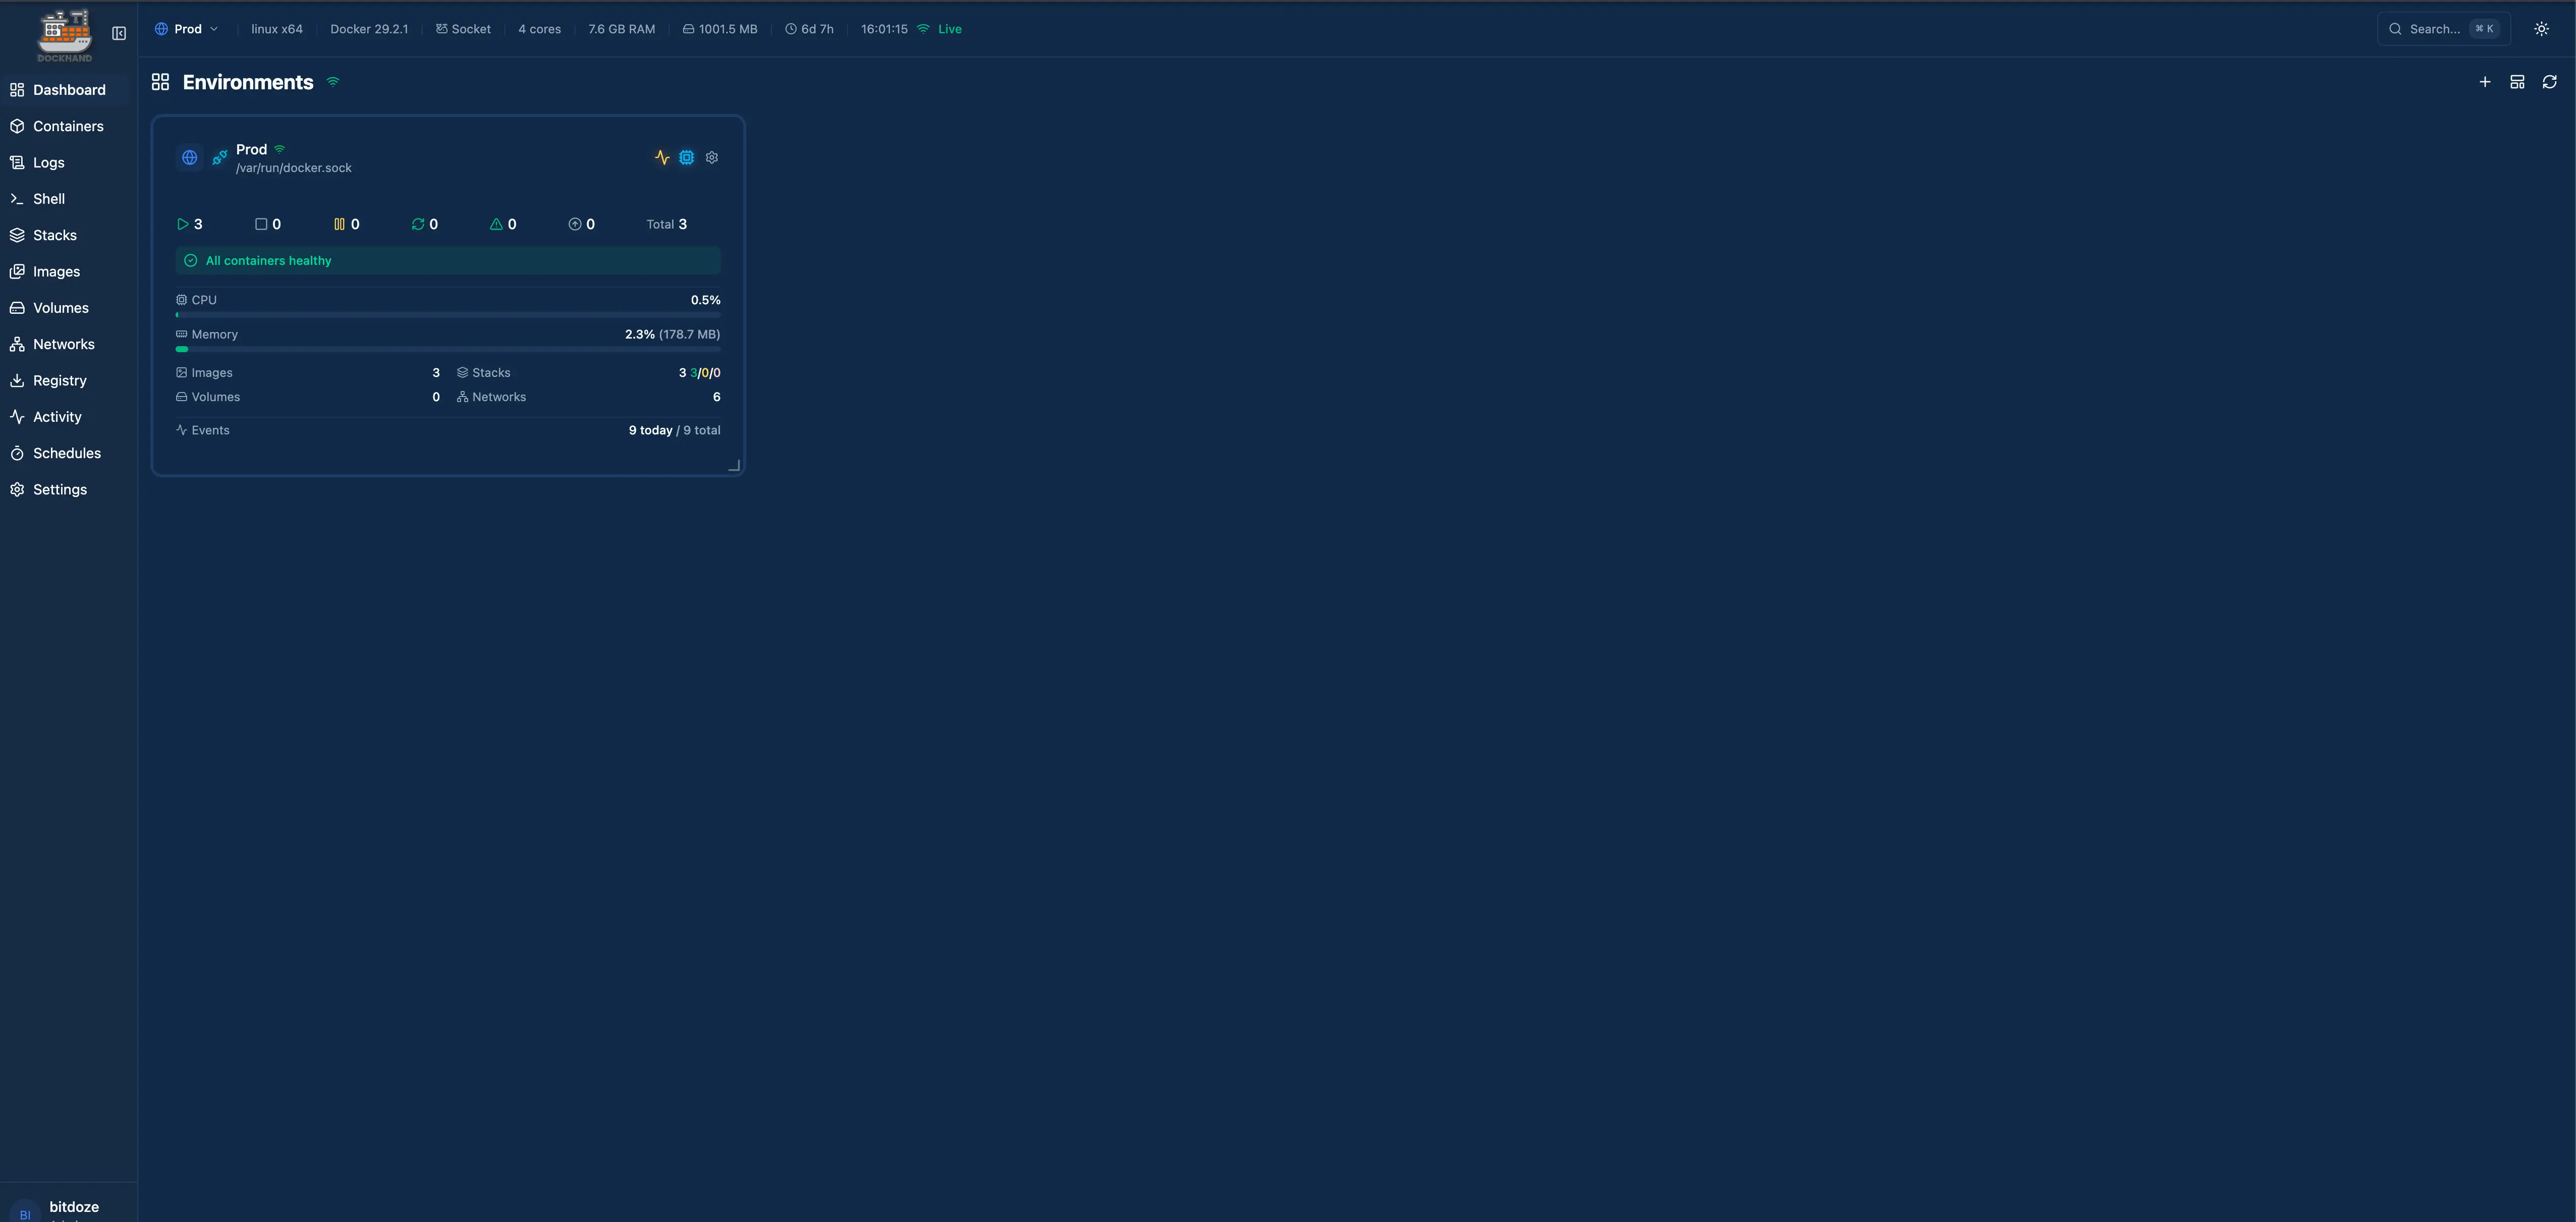Collapse the sidebar with the panel toggle
The image size is (2576, 1222).
point(119,33)
